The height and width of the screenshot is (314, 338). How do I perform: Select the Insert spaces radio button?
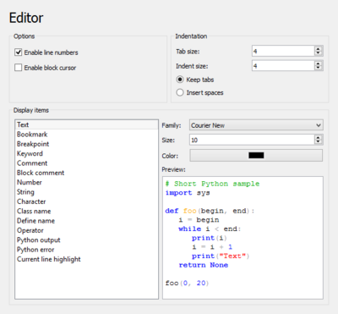180,92
